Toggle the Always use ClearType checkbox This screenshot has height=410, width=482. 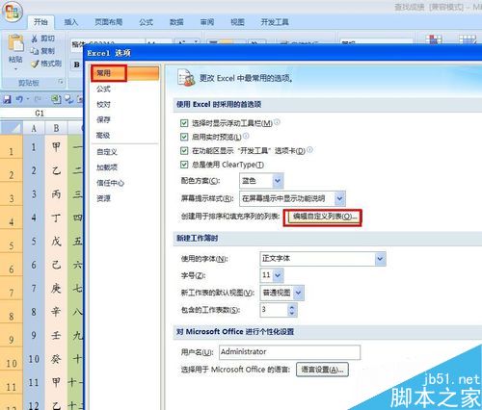click(x=184, y=165)
